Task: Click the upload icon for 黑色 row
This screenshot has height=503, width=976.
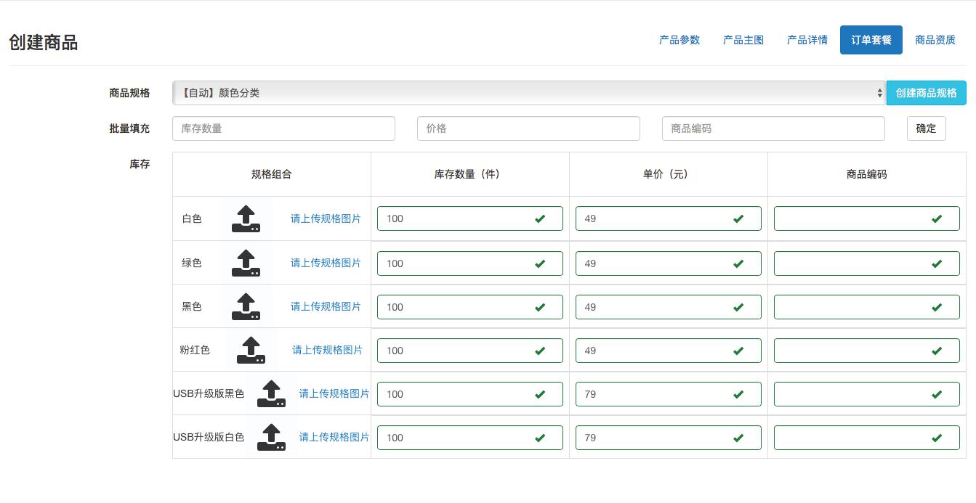Action: 246,306
